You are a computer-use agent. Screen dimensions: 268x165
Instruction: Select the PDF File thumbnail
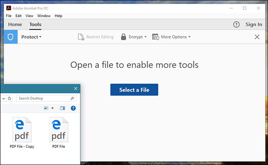click(59, 129)
